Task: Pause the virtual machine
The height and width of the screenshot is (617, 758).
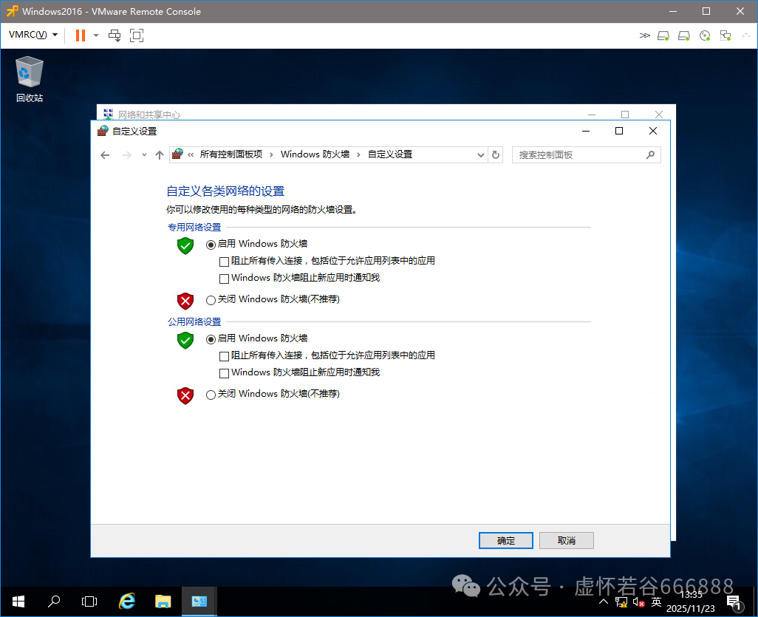Action: [81, 35]
